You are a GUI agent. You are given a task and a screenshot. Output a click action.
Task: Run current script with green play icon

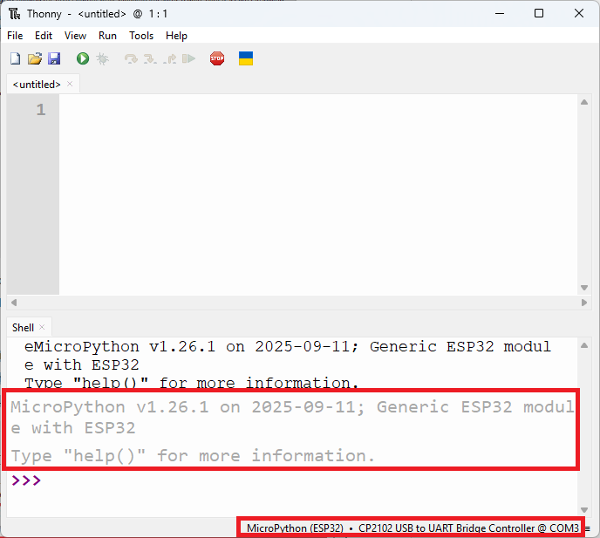[83, 58]
